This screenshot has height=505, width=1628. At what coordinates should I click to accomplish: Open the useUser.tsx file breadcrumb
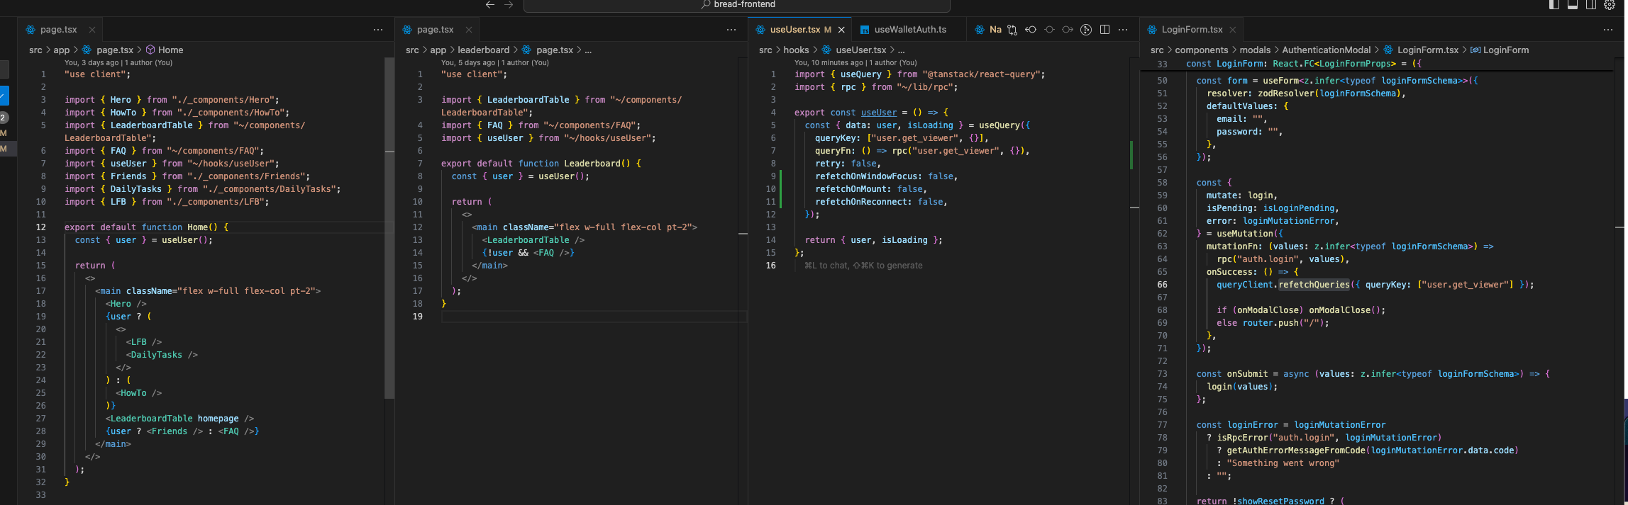854,50
